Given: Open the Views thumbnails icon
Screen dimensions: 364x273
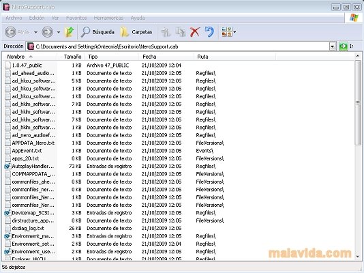Looking at the screenshot, I should tap(227, 32).
